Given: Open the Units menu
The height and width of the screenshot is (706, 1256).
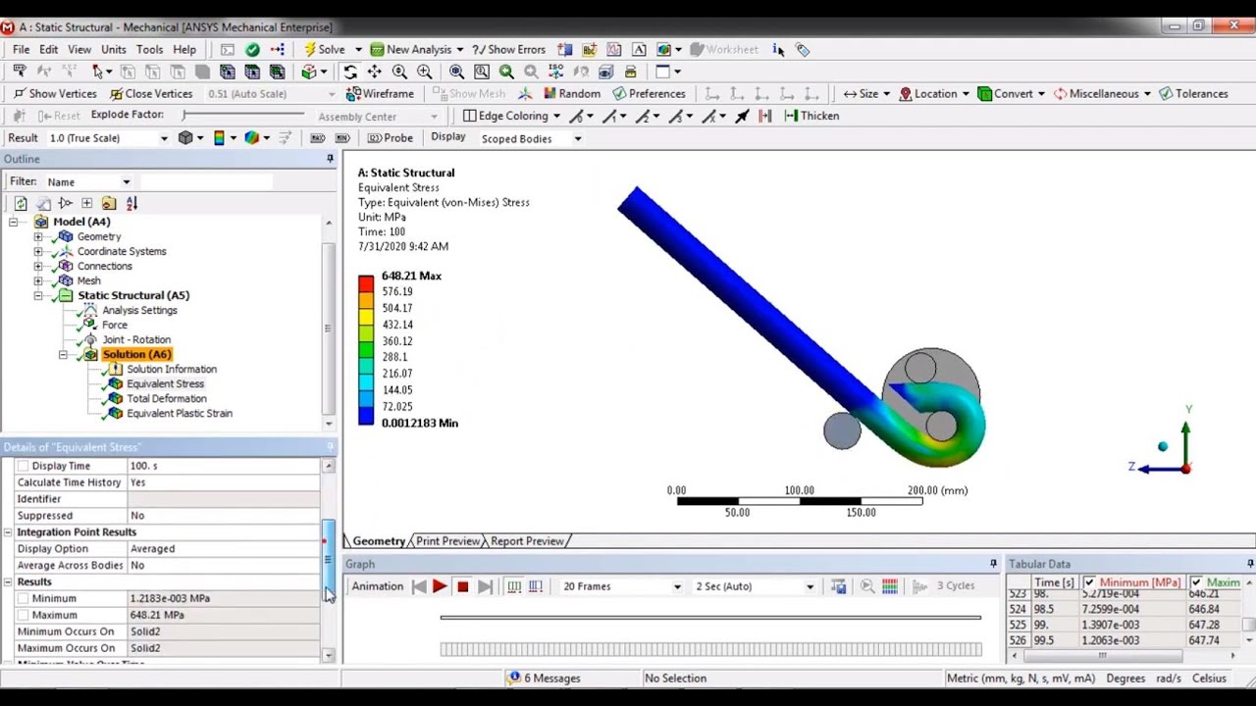Looking at the screenshot, I should (x=114, y=49).
